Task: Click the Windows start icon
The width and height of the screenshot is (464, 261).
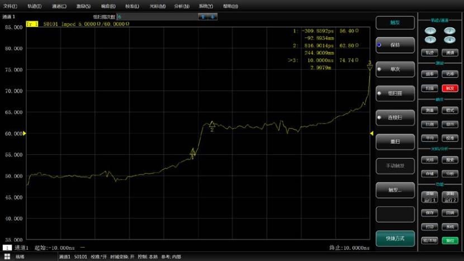Action: pos(7,257)
